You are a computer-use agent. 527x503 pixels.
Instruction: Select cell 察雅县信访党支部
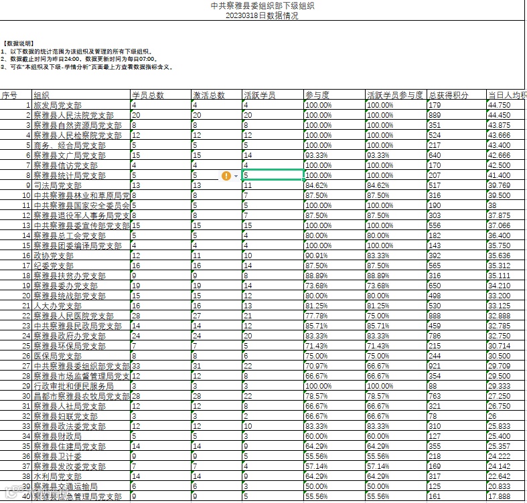[81, 165]
